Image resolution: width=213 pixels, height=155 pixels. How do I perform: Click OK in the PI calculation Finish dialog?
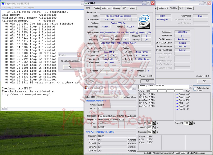coord(70,67)
